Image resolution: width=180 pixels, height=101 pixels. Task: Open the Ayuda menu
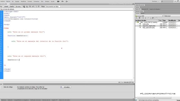[53, 1]
